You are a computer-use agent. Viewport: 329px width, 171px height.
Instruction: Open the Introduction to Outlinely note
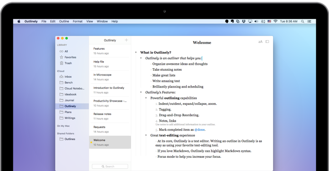point(110,90)
